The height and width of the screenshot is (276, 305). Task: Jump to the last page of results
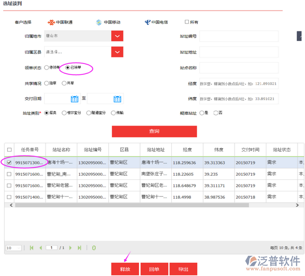click(x=80, y=247)
